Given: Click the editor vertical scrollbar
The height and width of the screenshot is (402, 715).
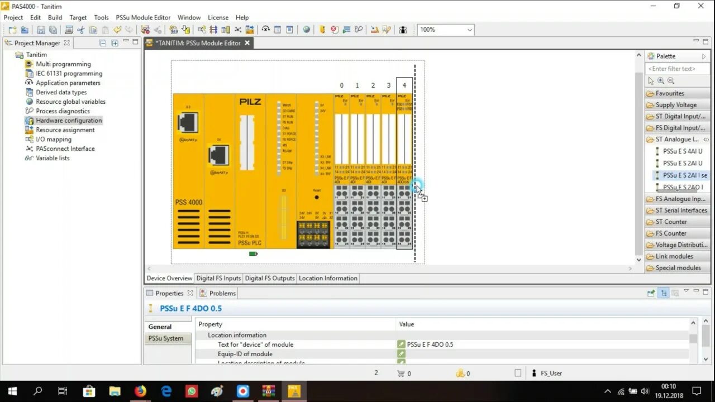Looking at the screenshot, I should click(x=639, y=157).
